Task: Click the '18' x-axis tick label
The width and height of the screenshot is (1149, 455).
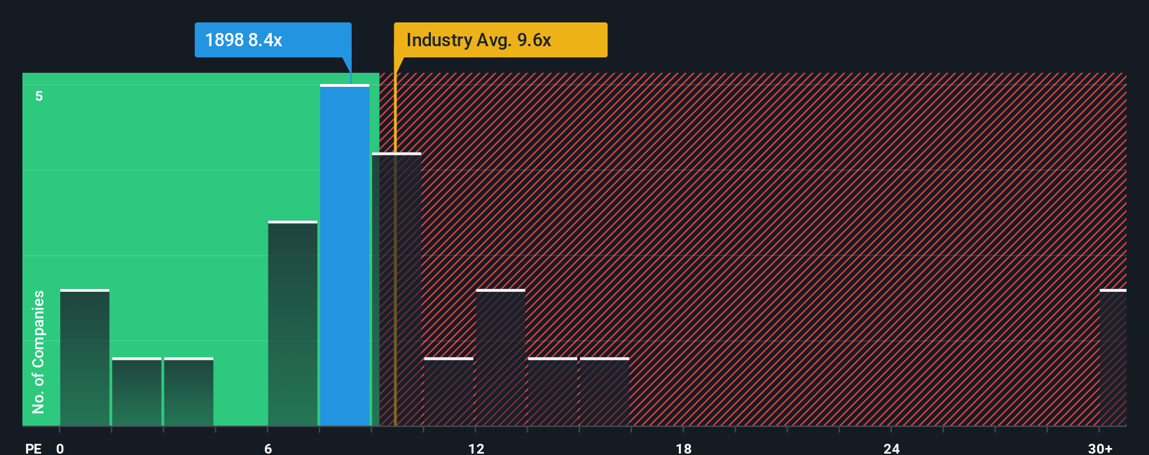Action: point(684,448)
